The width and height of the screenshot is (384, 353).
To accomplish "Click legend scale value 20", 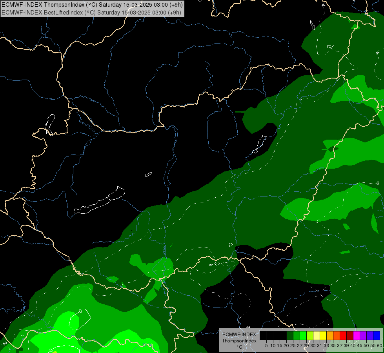I will click(x=286, y=346).
